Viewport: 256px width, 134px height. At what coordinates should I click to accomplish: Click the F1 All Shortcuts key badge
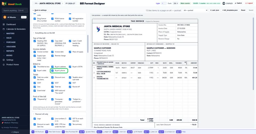pos(33,132)
